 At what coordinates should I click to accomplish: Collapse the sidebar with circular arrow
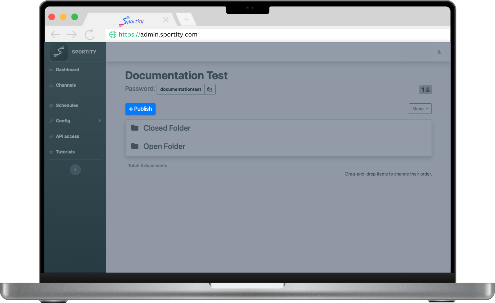pos(75,170)
